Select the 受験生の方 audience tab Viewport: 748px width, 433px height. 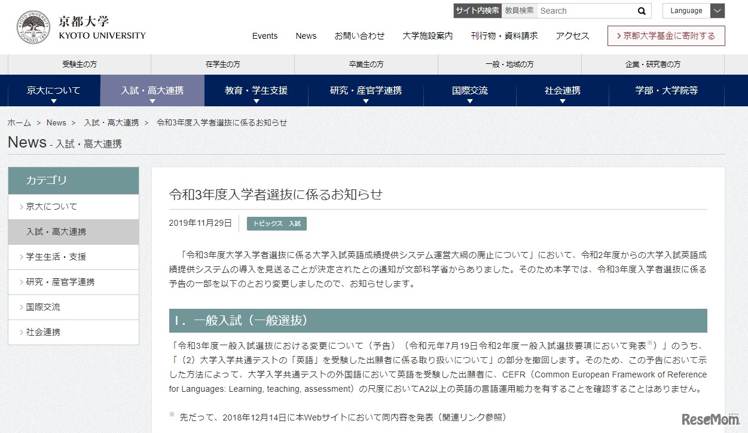pos(78,64)
